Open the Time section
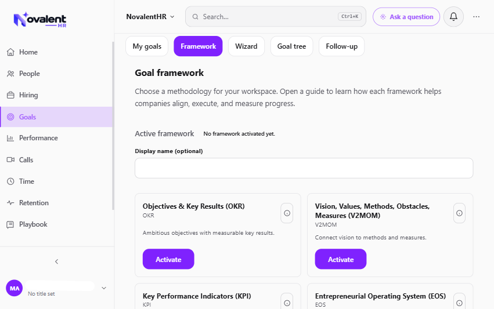Screen dimensions: 494x309 click(56, 181)
